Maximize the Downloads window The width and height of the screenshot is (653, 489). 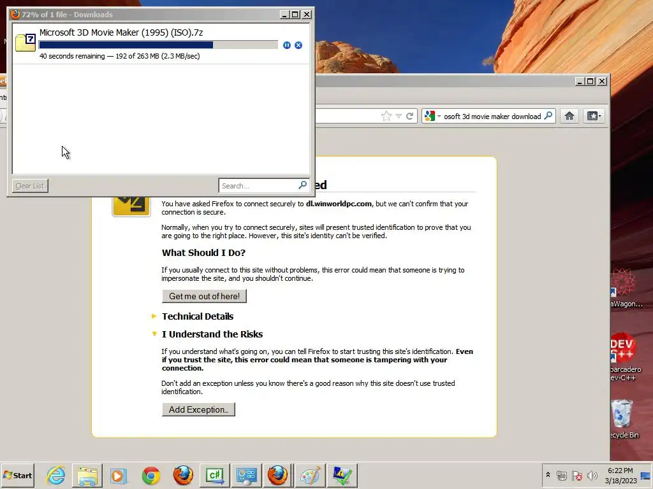coord(295,15)
